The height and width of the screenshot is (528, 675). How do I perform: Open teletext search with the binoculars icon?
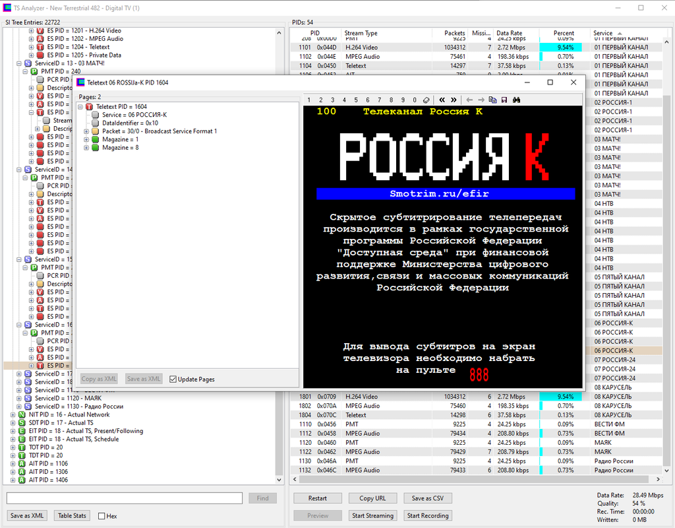tap(517, 100)
